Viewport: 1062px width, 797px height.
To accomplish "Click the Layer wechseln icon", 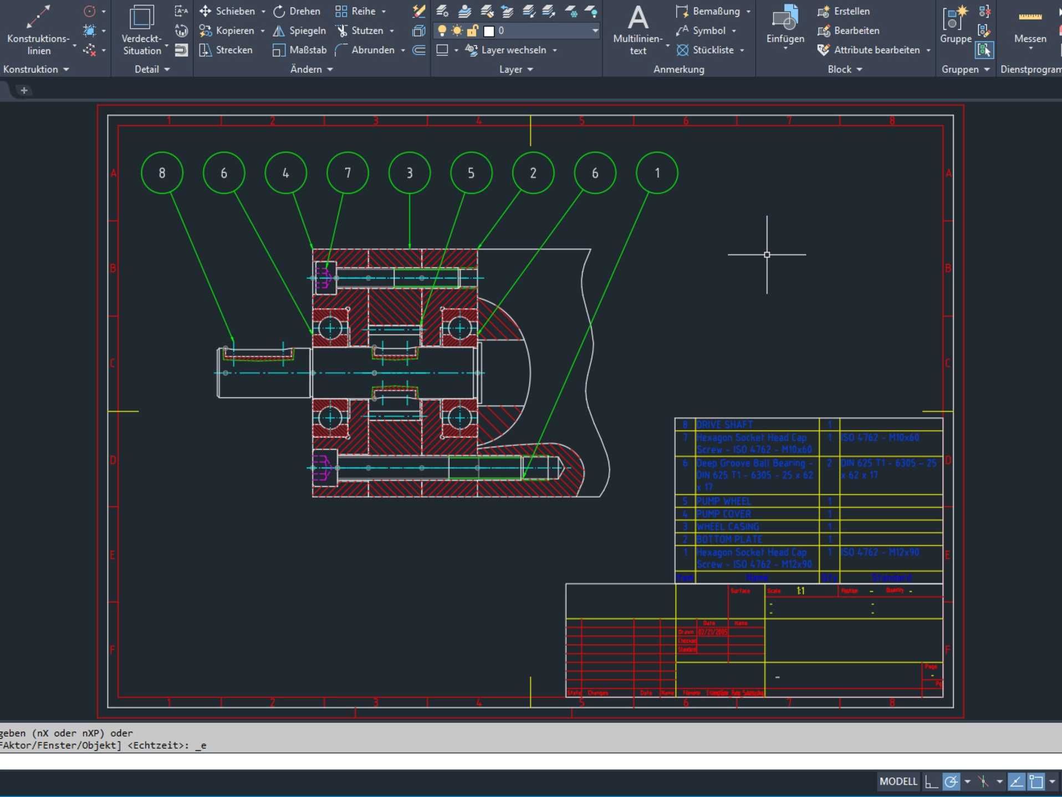I will [x=471, y=50].
